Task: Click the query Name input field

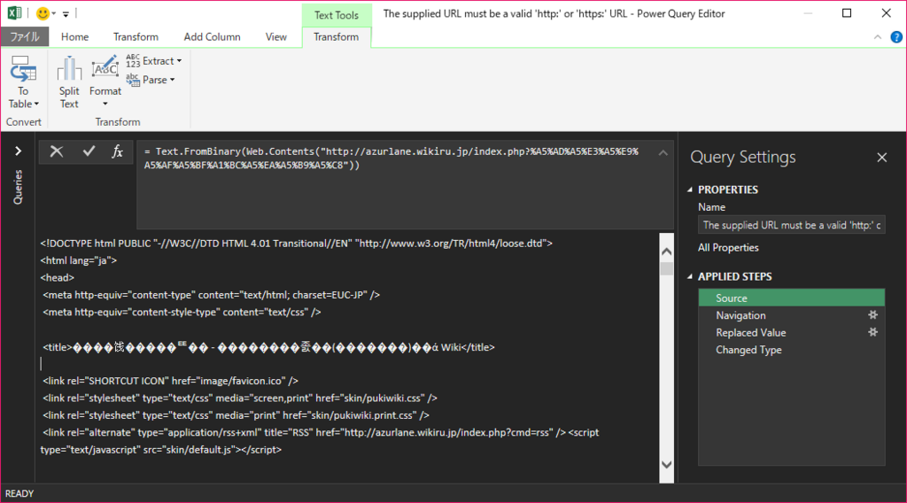Action: pos(791,225)
